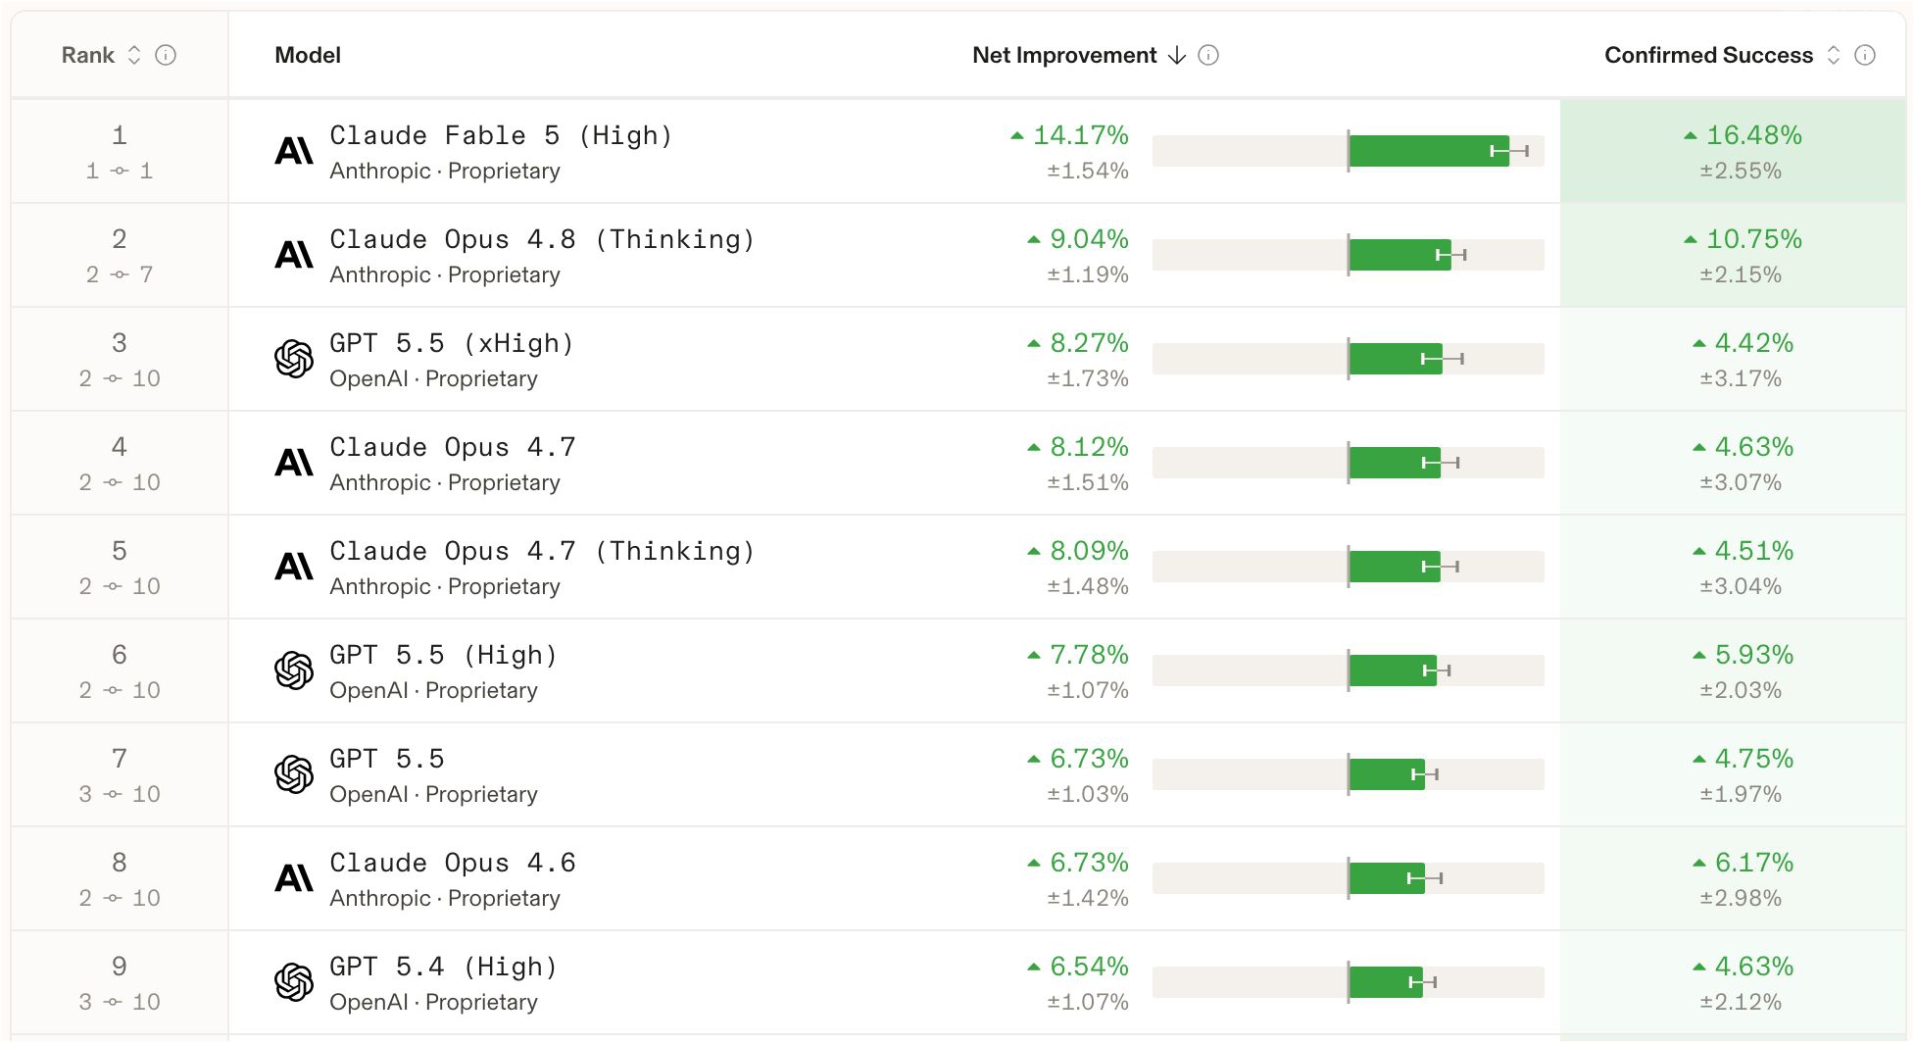Click Anthropic logo beside Claude Fable 5 (High)
Viewport: 1915px width, 1043px height.
tap(294, 151)
